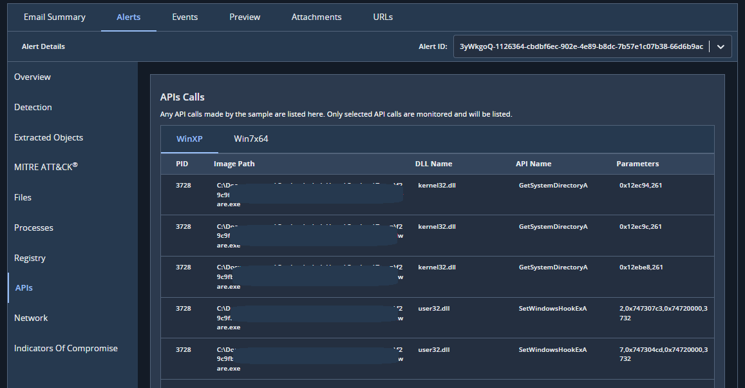Select Extracted Objects in the sidebar
The image size is (745, 388).
click(48, 137)
